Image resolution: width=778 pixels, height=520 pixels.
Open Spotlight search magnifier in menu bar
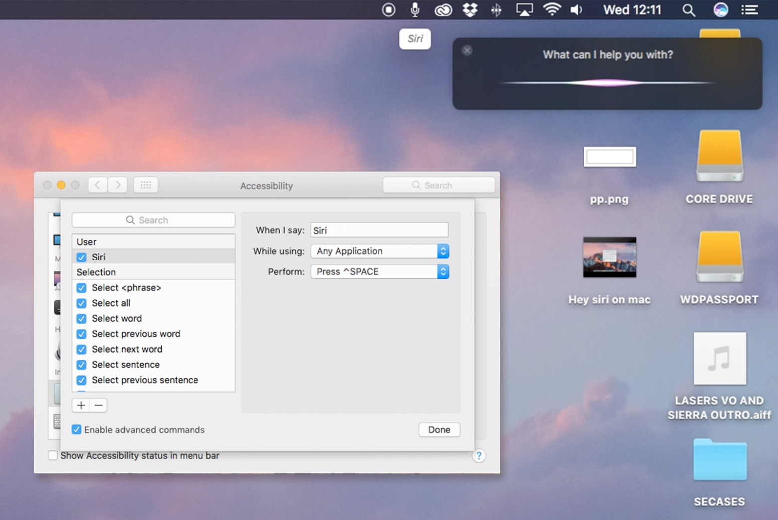coord(689,10)
